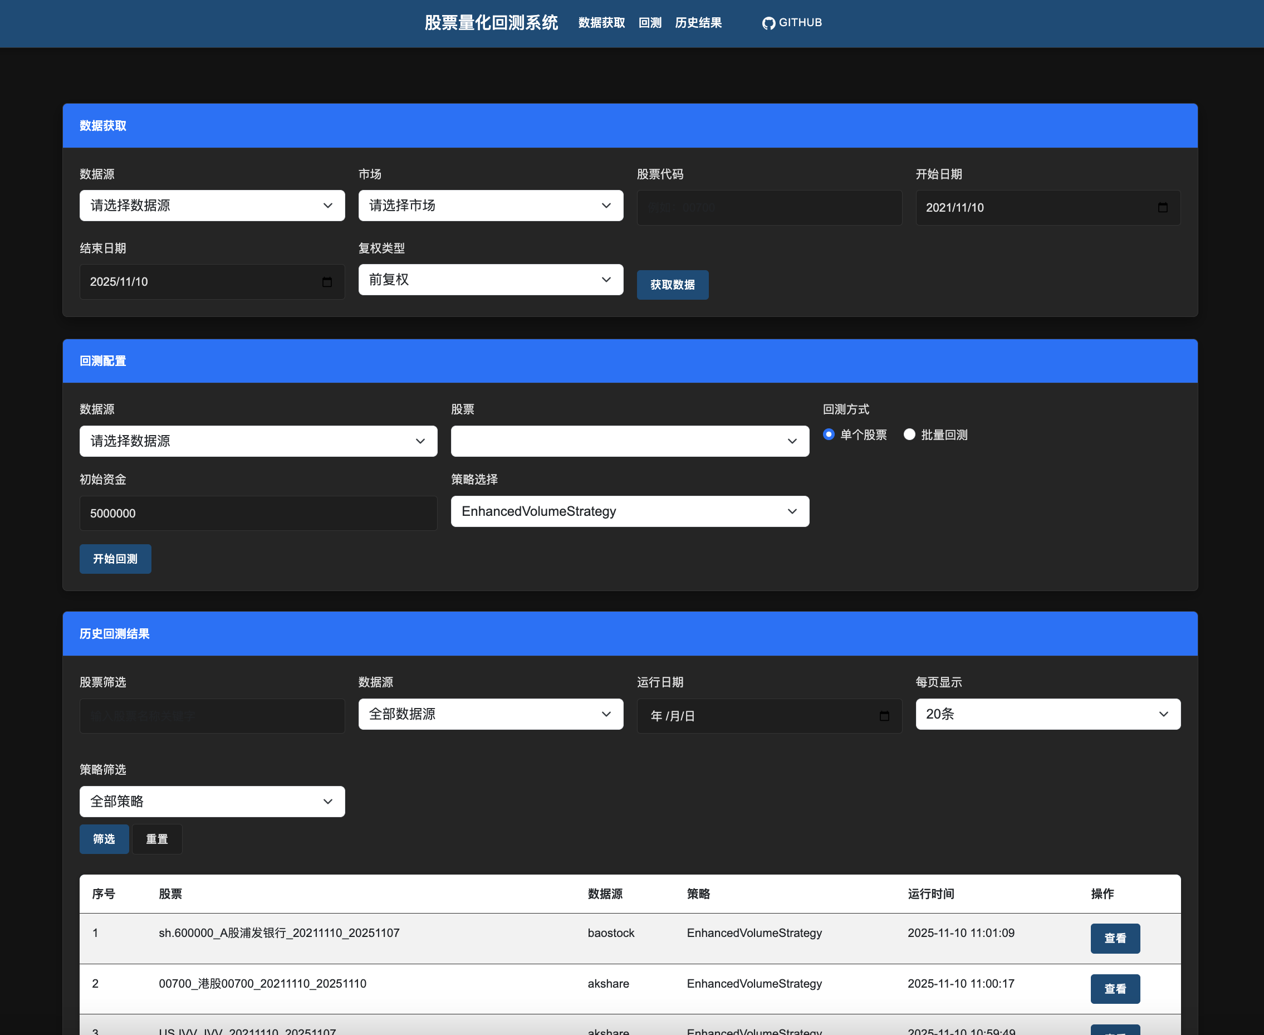Select 批量回测 radio option
Viewport: 1264px width, 1035px height.
pos(909,434)
